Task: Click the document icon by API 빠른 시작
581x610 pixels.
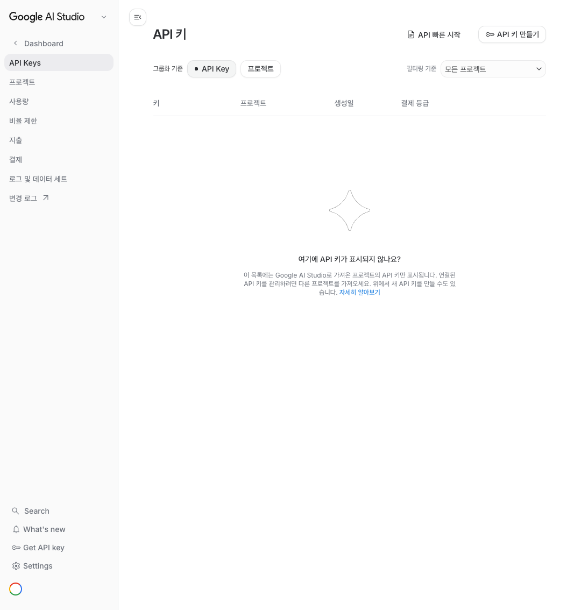Action: pos(410,34)
